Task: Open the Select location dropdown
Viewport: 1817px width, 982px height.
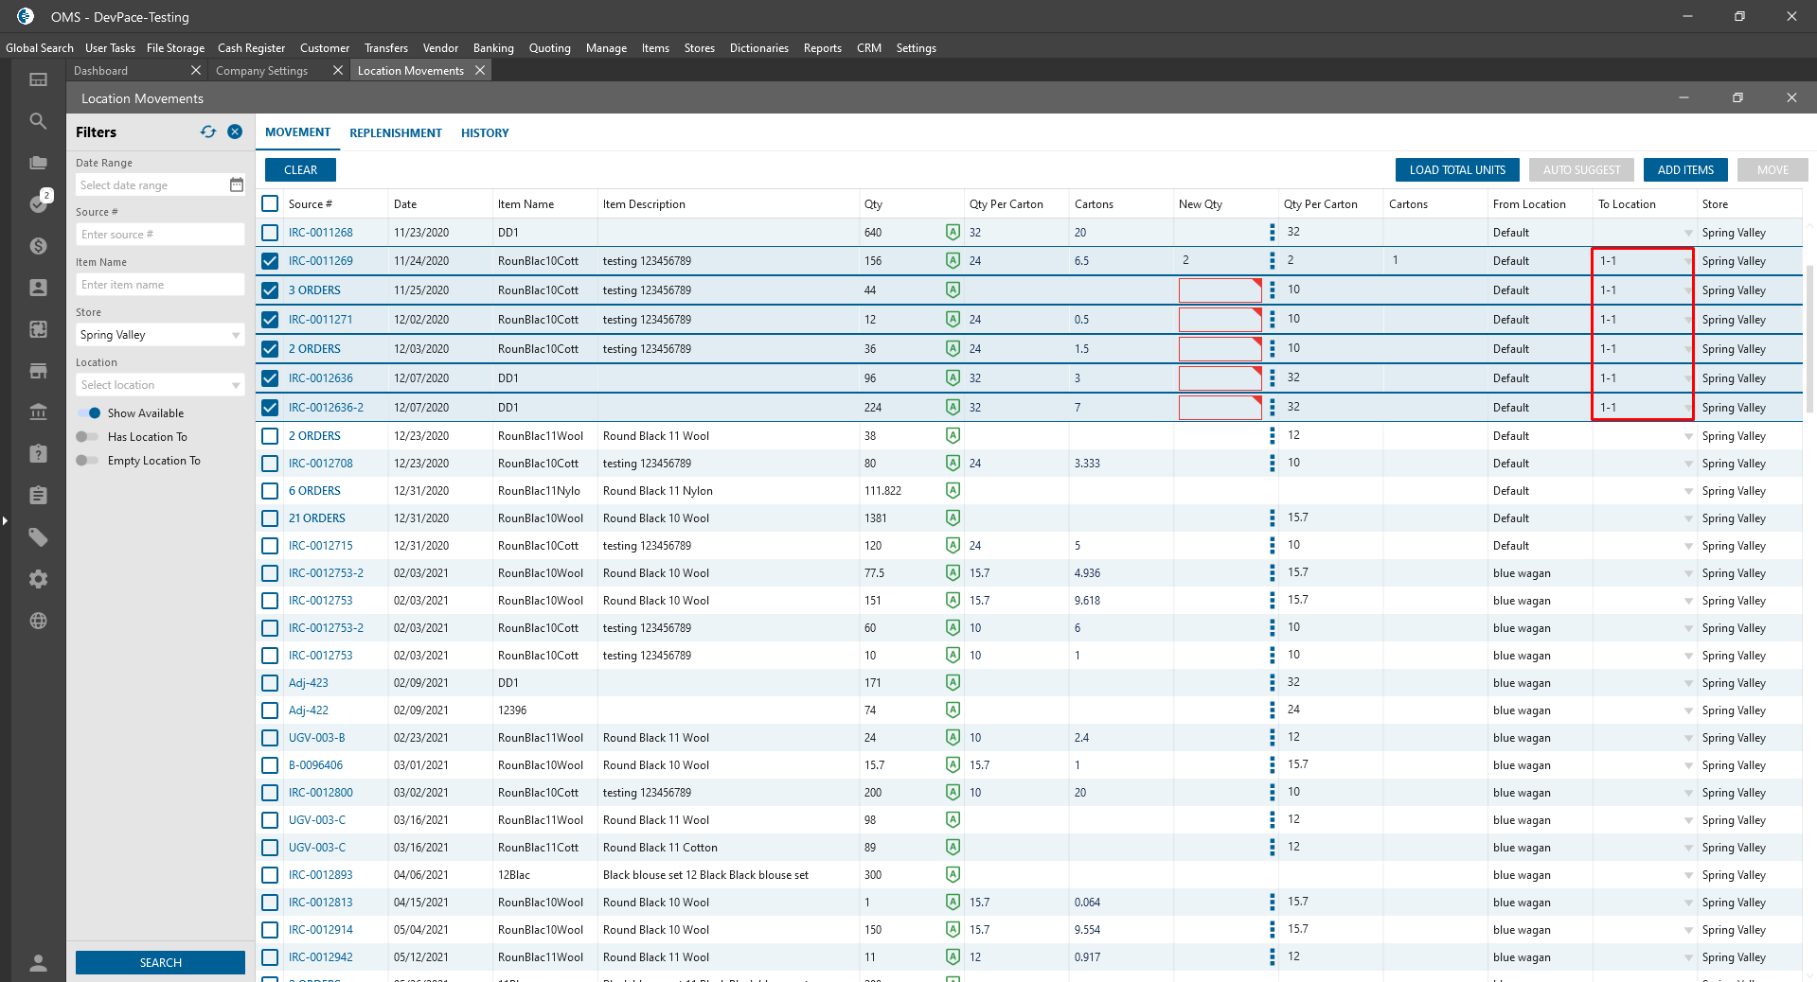Action: coord(159,385)
